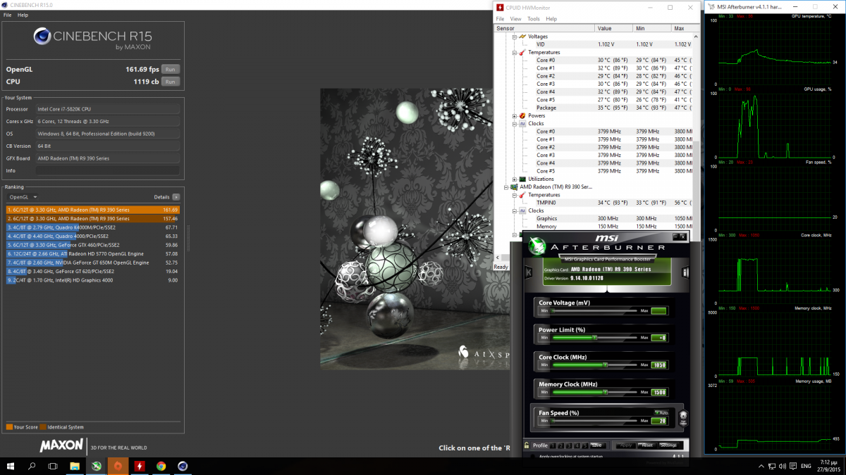Open HWMonitor View menu
This screenshot has width=846, height=475.
516,19
